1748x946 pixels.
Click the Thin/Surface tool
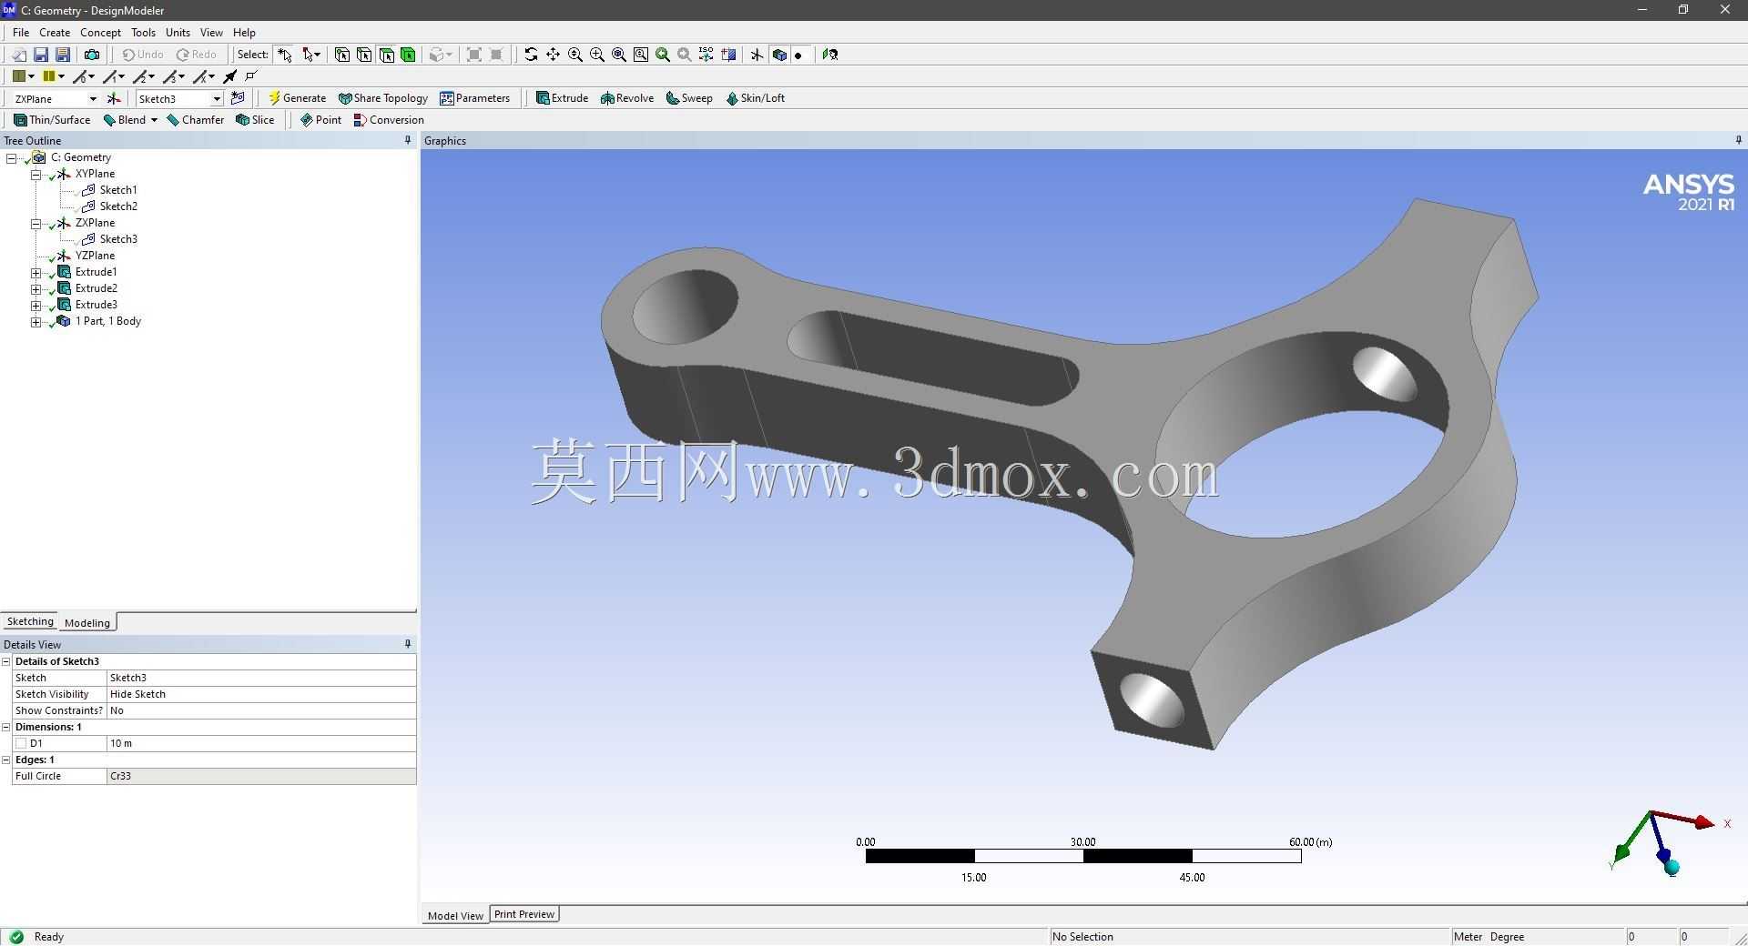tap(52, 120)
